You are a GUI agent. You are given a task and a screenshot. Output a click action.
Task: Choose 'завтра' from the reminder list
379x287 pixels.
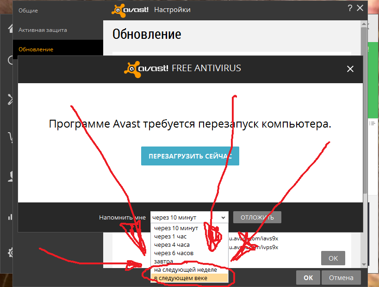click(164, 262)
